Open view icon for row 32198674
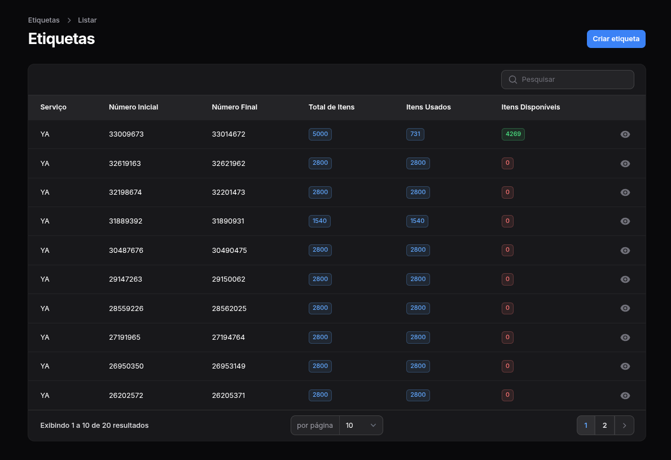The height and width of the screenshot is (460, 671). tap(625, 192)
